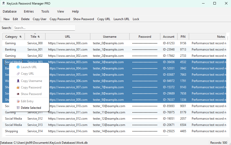Click toolbar Show Password button
Image resolution: width=231 pixels, height=145 pixels.
84,19
